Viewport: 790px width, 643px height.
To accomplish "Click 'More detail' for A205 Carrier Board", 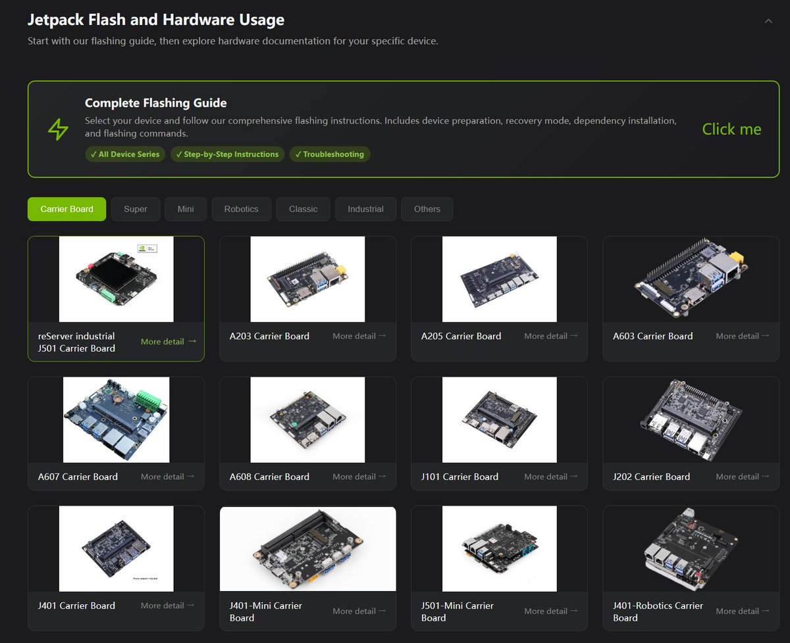I will click(x=551, y=336).
